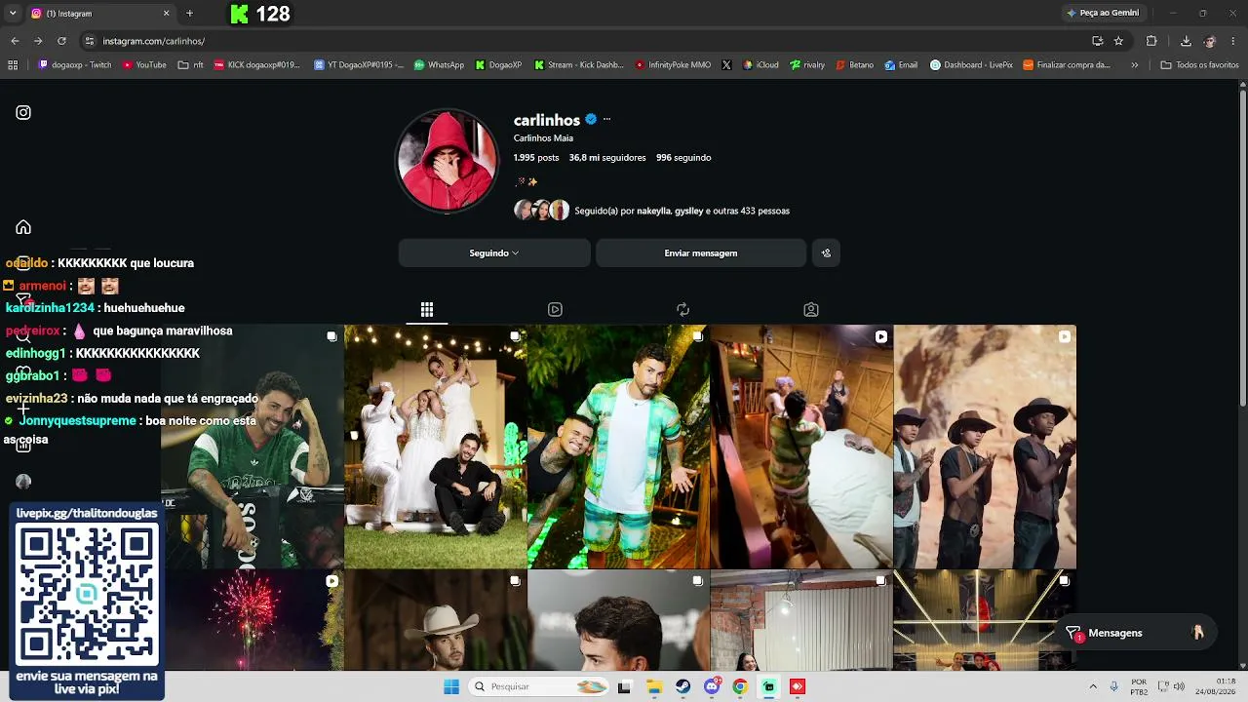1248x702 pixels.
Task: Open browser extensions puzzle icon
Action: coord(1151,41)
